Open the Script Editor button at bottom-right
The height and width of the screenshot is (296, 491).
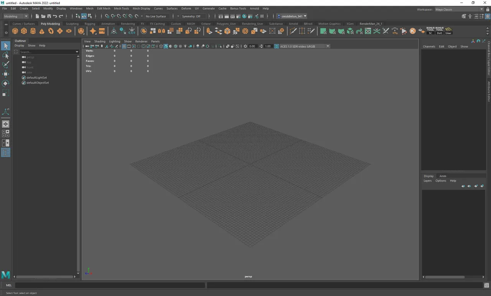pos(486,285)
